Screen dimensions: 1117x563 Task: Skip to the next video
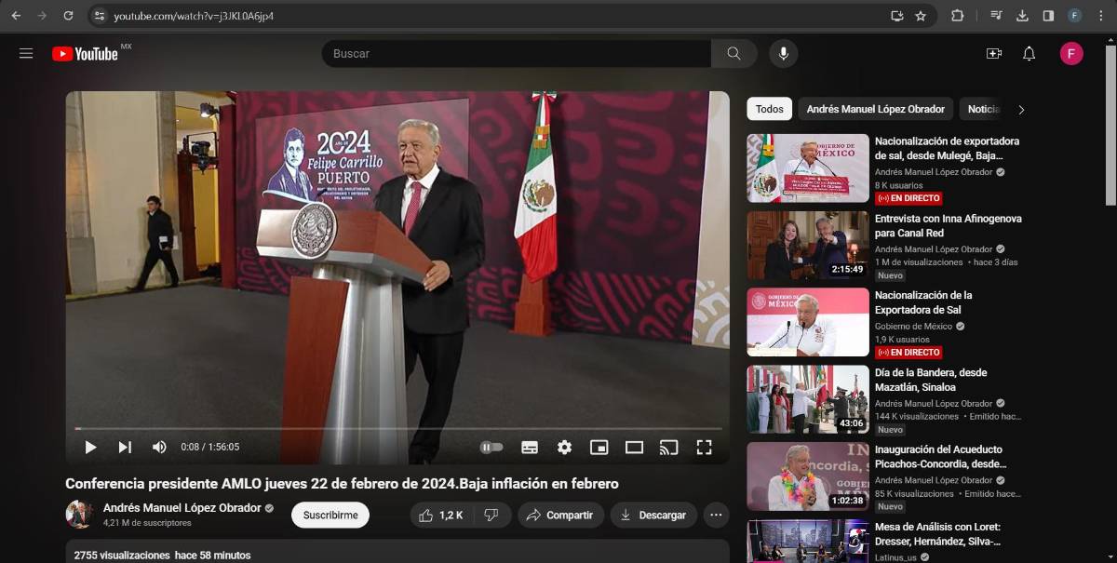tap(125, 448)
